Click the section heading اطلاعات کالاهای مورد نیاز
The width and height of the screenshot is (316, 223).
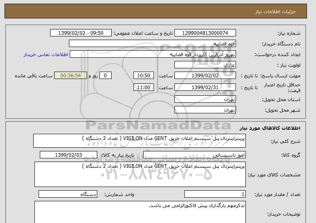coord(270,128)
